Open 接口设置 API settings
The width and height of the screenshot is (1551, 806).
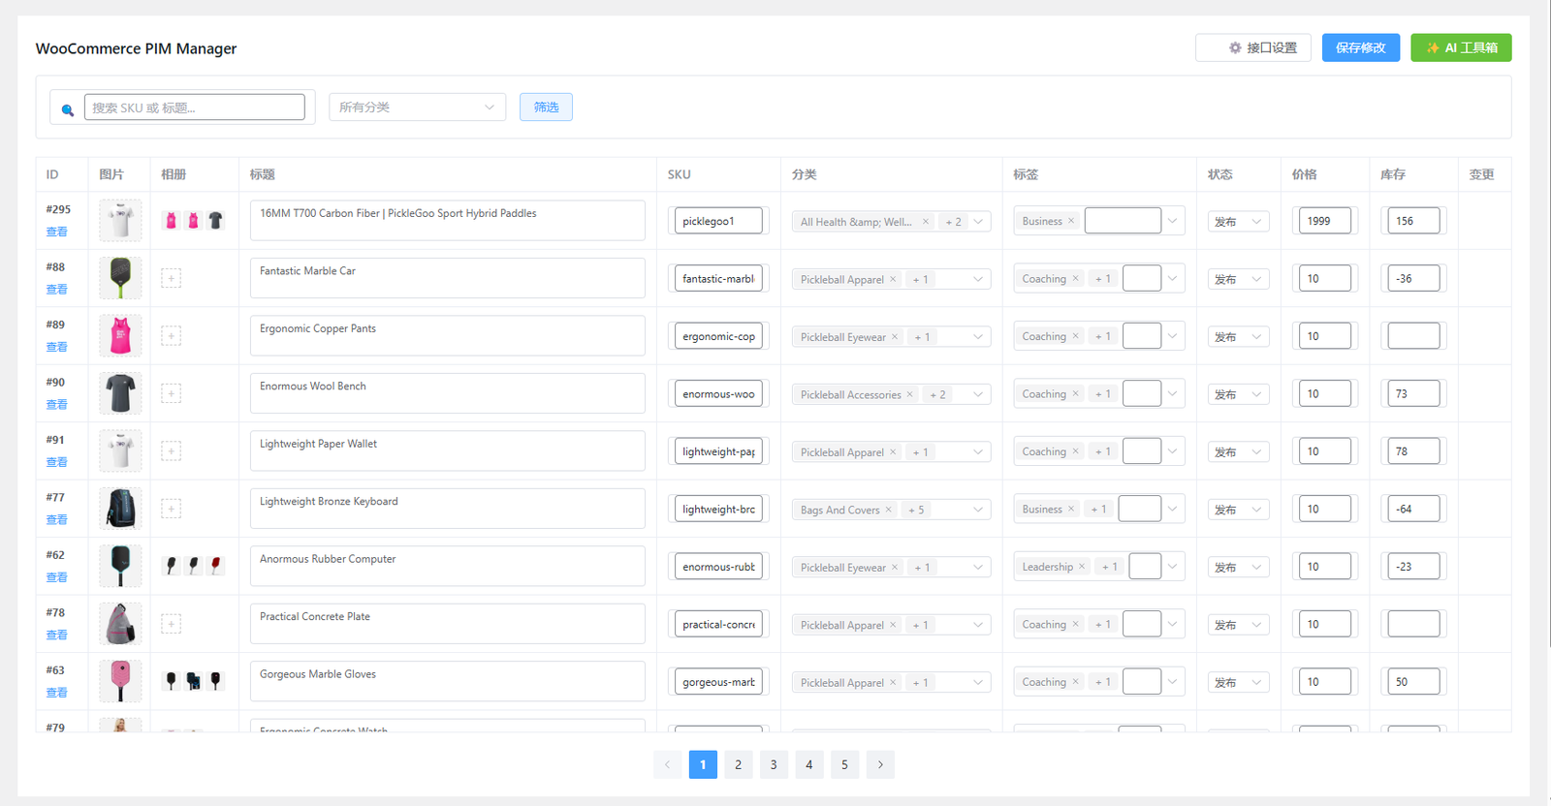[1252, 47]
